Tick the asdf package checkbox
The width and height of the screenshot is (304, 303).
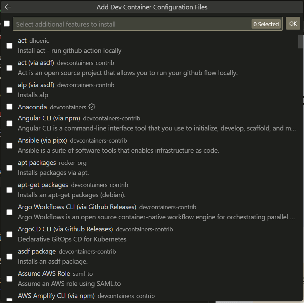[x=9, y=257]
